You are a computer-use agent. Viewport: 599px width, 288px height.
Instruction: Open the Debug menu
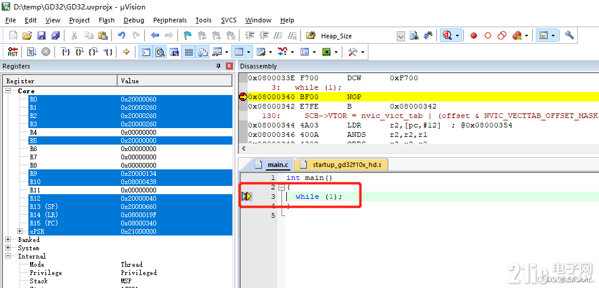tap(134, 20)
